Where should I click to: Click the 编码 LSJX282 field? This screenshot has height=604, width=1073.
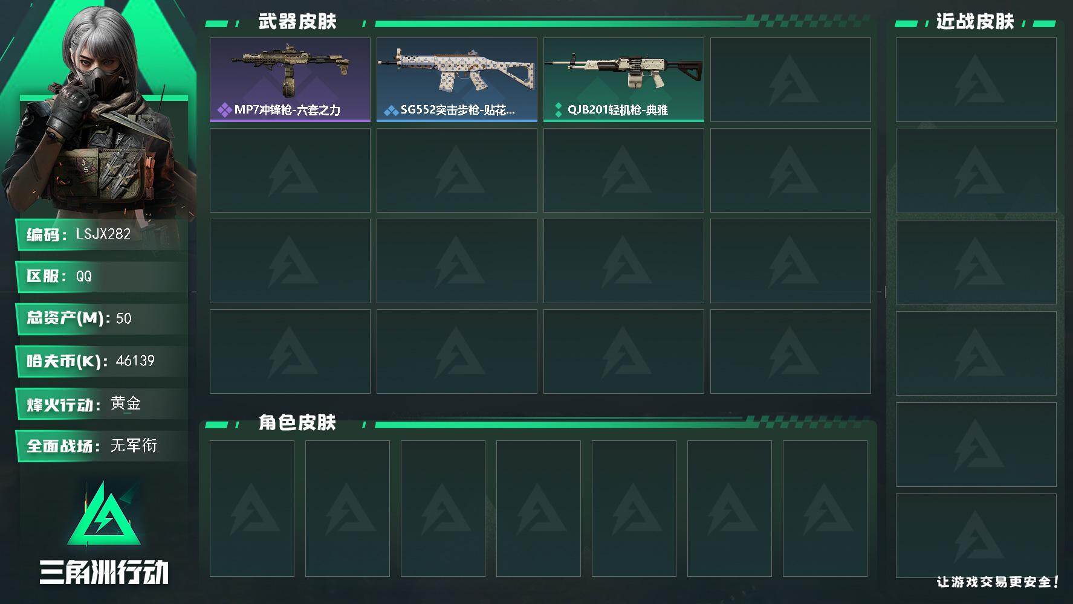[x=102, y=234]
